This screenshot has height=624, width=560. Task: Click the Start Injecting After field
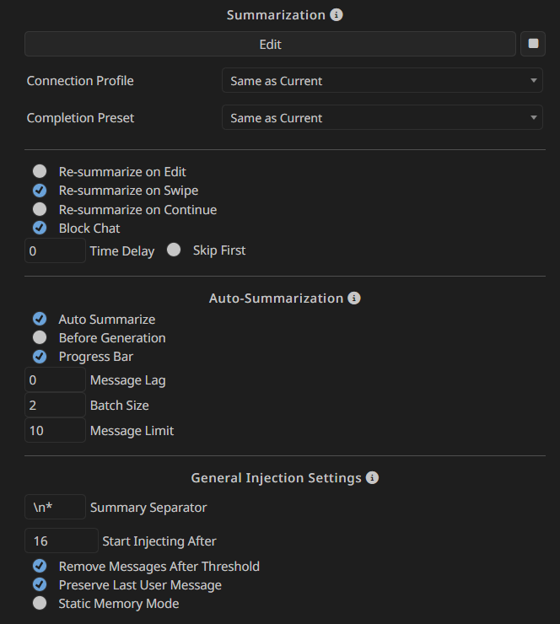pyautogui.click(x=62, y=541)
